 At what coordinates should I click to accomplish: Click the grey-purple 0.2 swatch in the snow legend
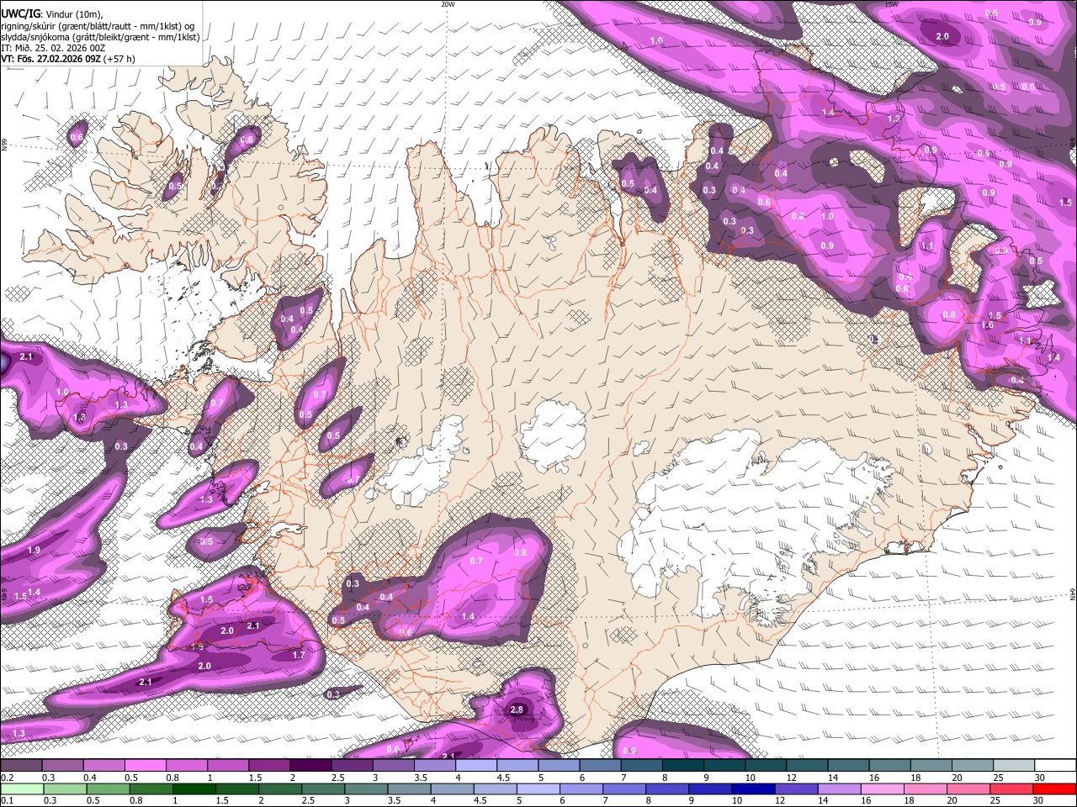(x=21, y=766)
